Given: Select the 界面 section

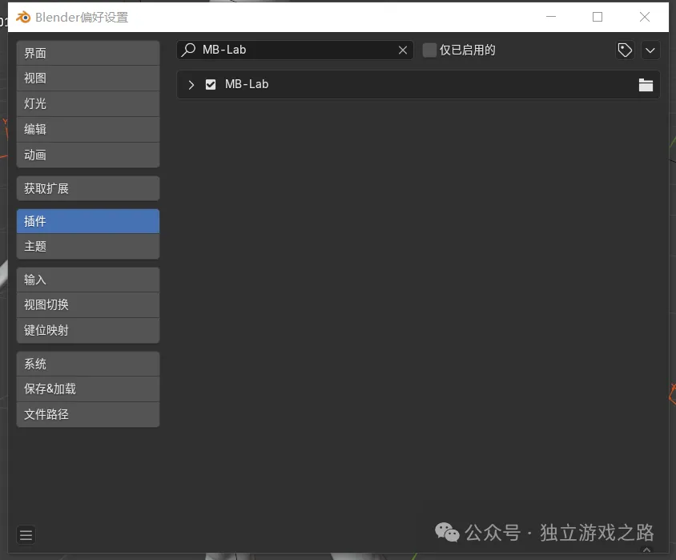Looking at the screenshot, I should (x=87, y=52).
